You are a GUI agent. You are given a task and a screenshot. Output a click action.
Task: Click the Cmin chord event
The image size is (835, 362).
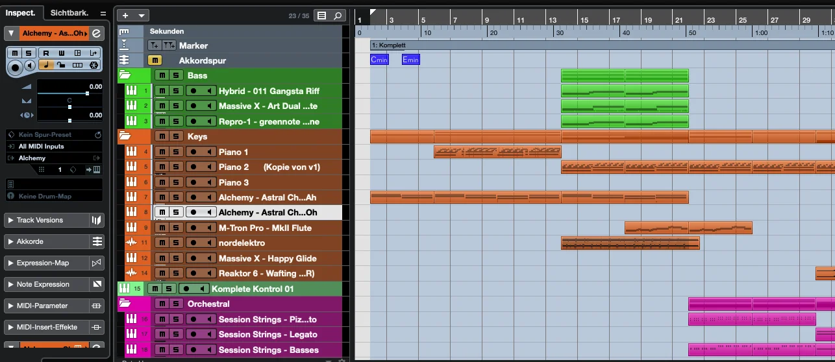(x=379, y=60)
